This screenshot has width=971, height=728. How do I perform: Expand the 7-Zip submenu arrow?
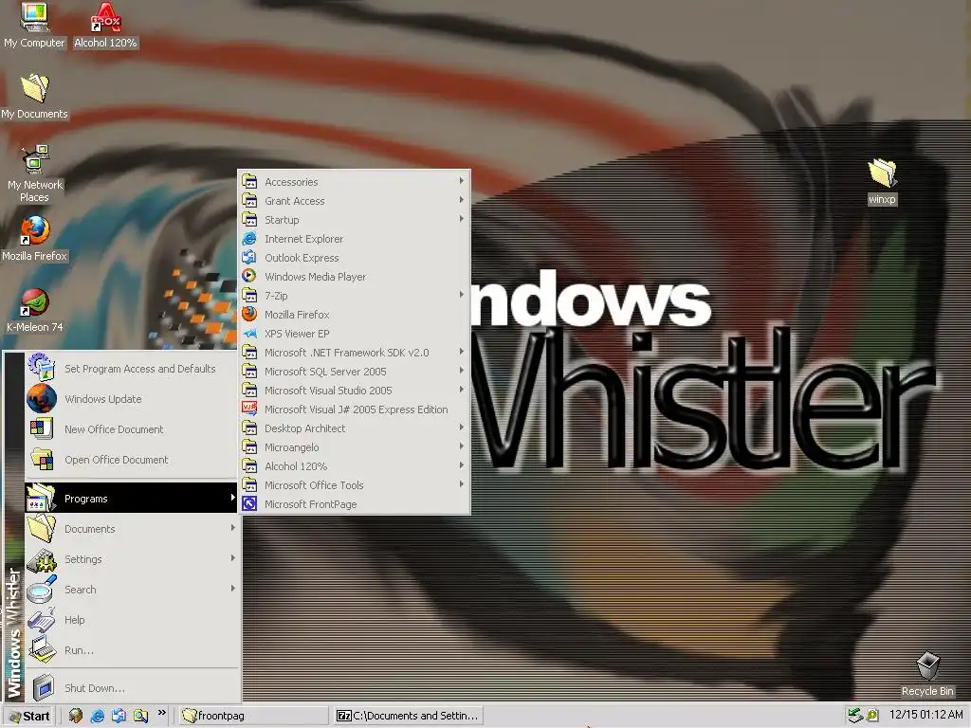click(462, 295)
